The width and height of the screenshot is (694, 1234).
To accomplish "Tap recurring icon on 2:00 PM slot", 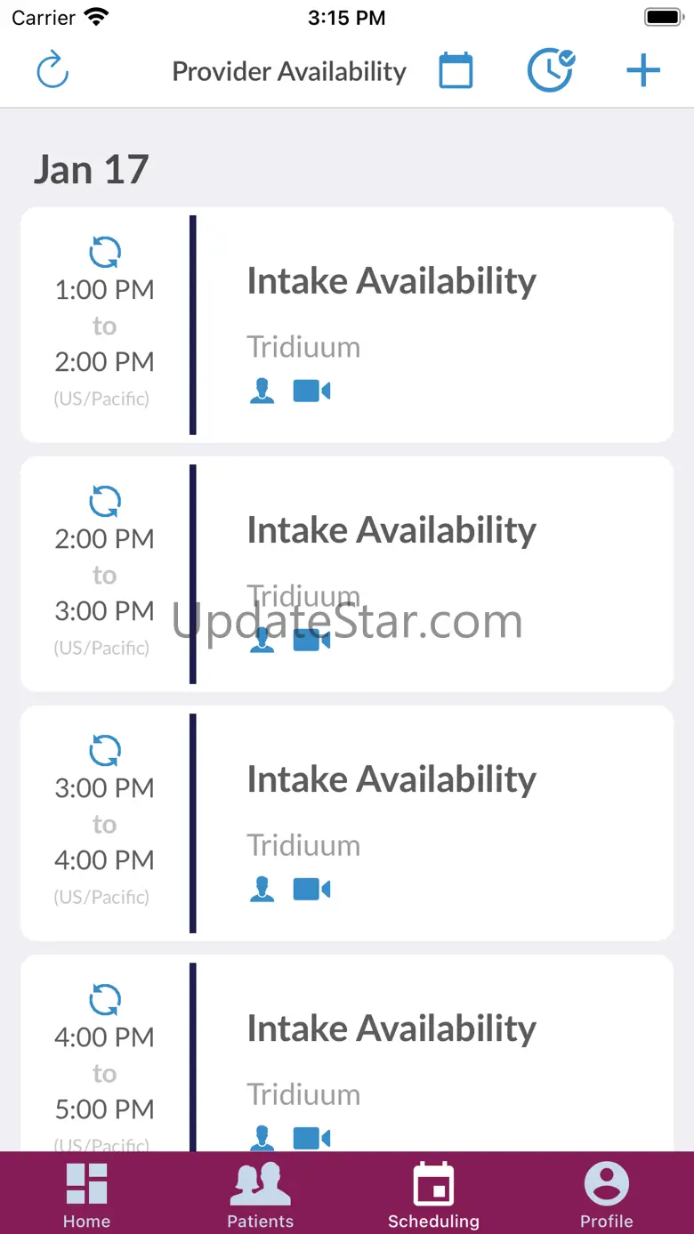I will (105, 502).
